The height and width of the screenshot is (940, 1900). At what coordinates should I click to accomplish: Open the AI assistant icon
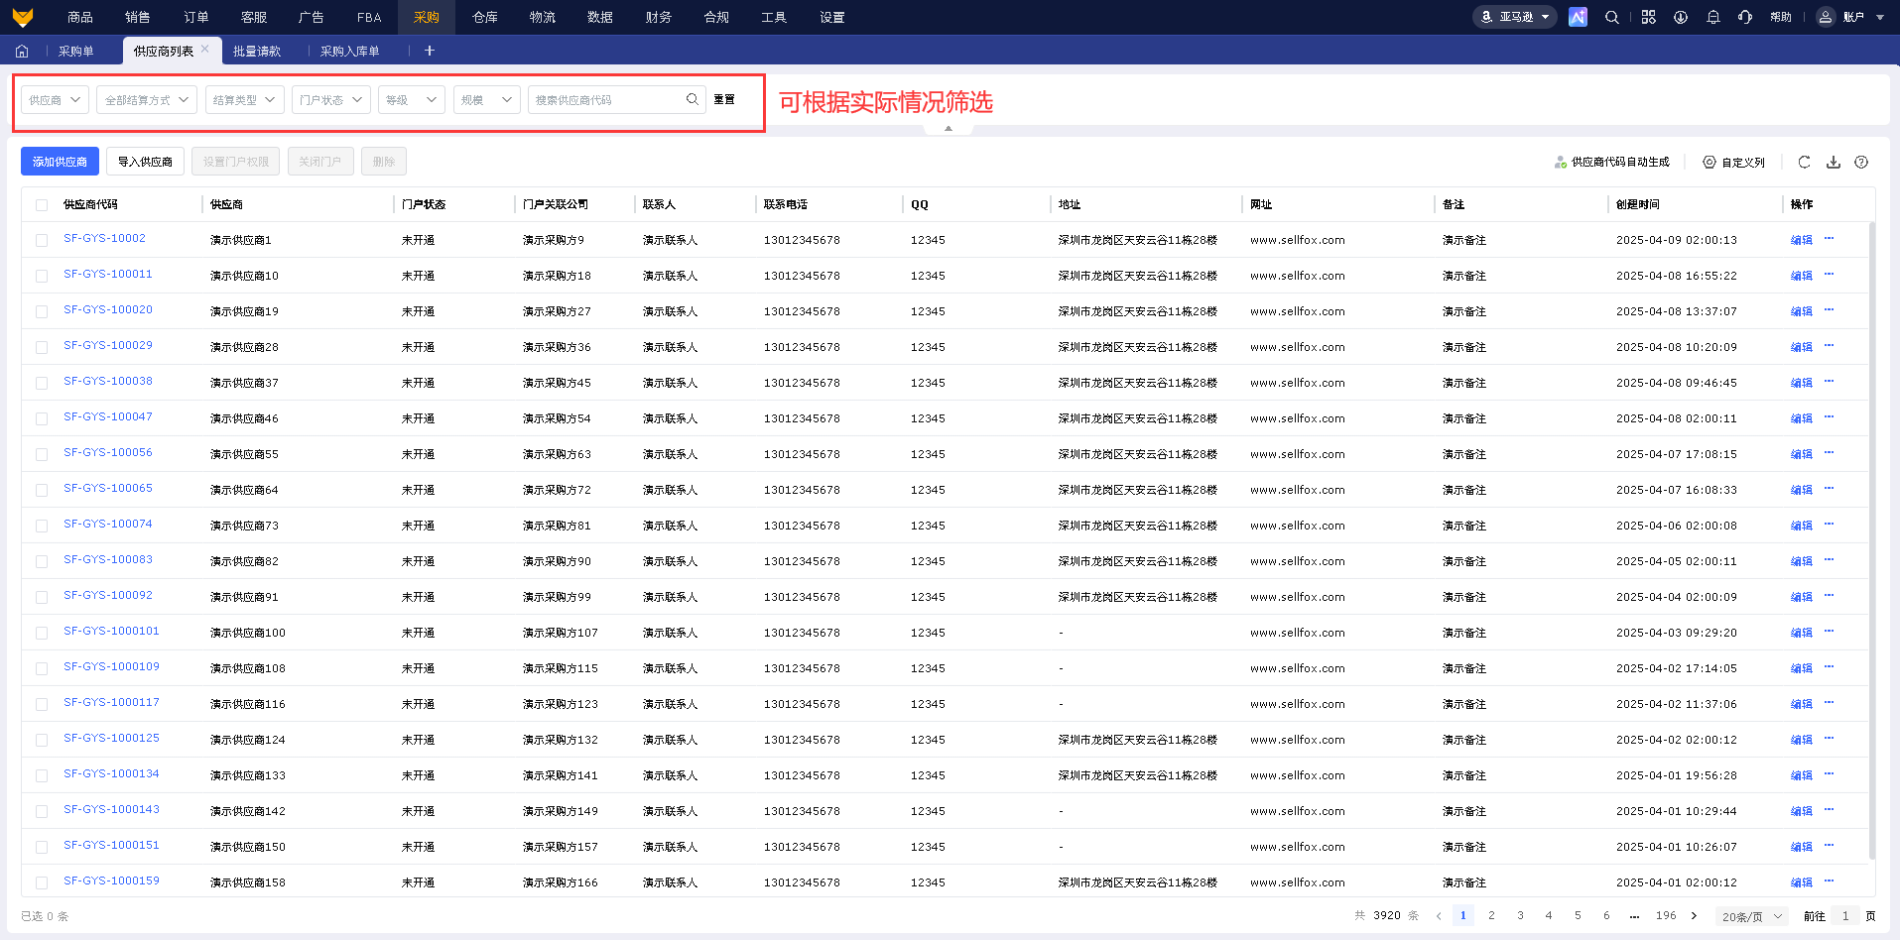click(1578, 17)
